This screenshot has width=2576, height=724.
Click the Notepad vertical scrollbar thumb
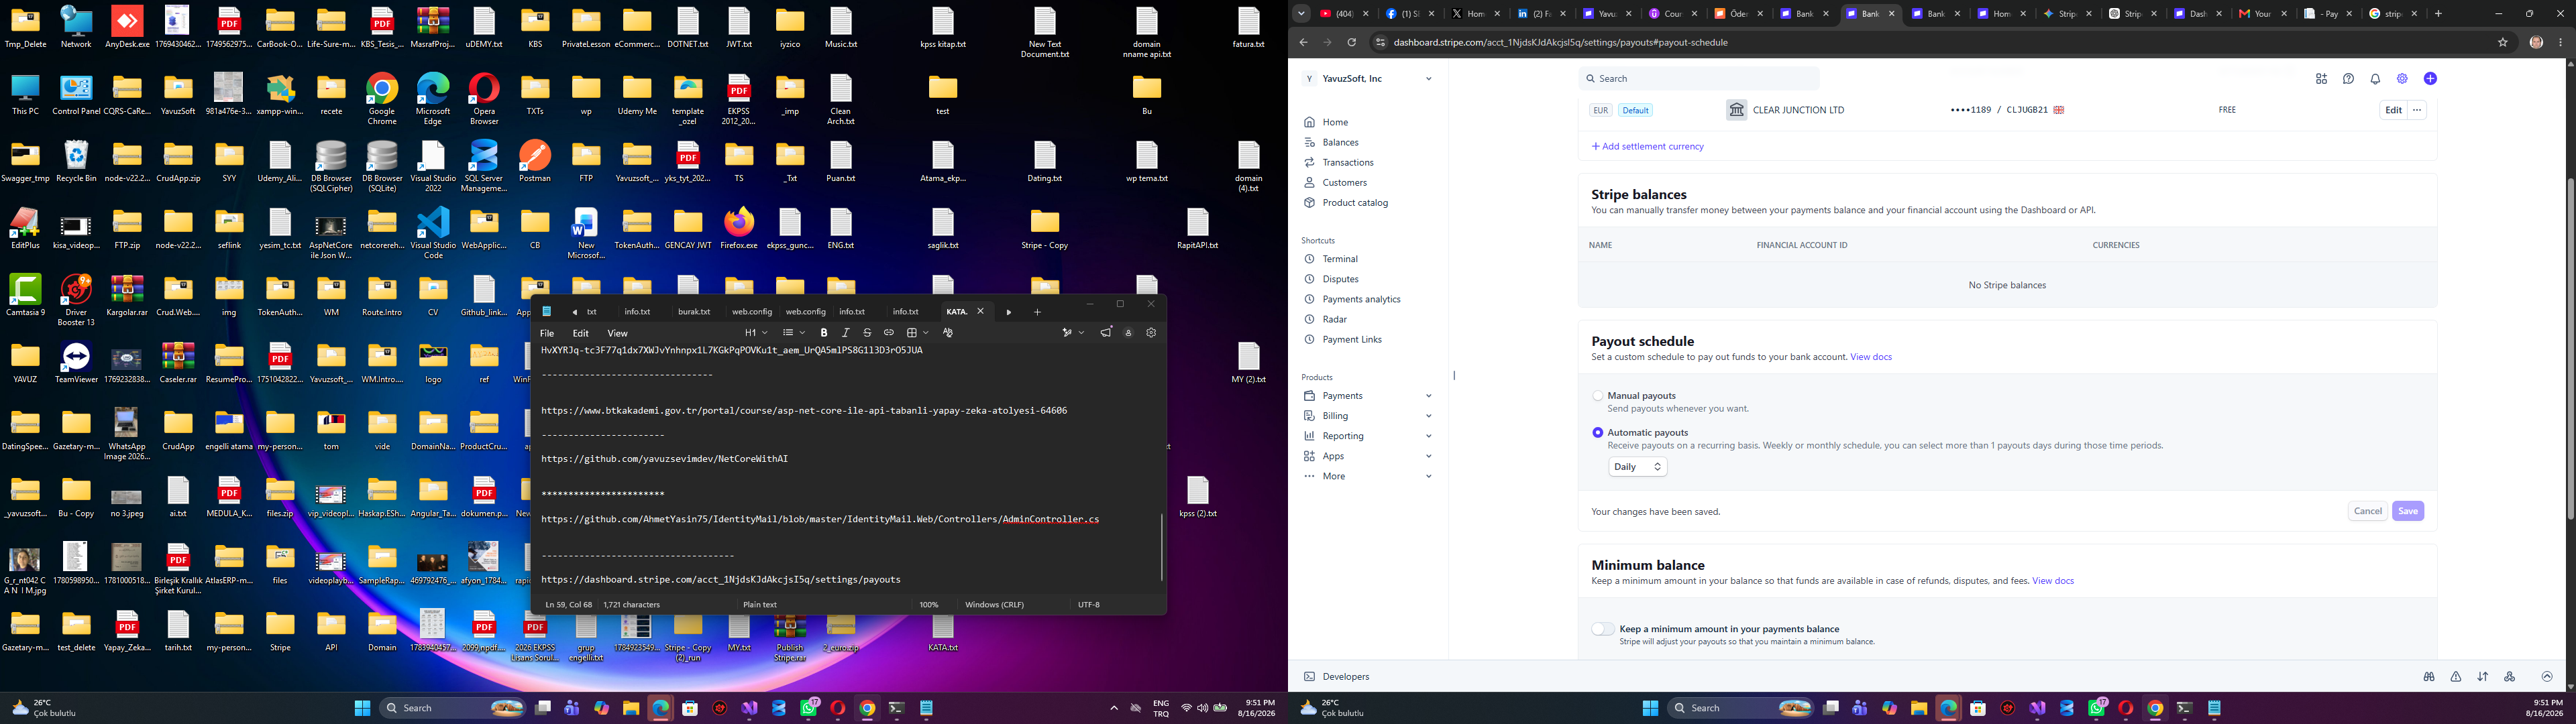[x=1162, y=547]
